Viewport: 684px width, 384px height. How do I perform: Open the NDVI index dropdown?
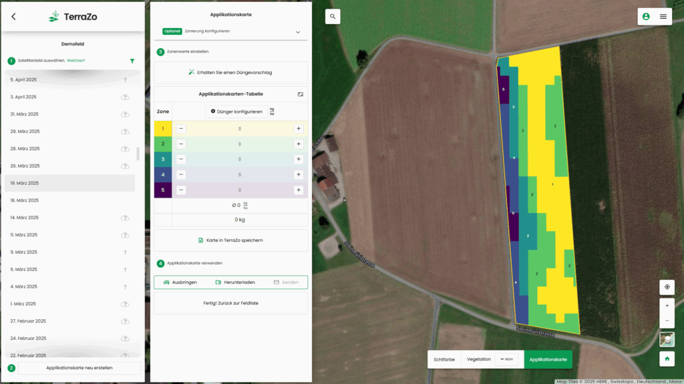506,359
